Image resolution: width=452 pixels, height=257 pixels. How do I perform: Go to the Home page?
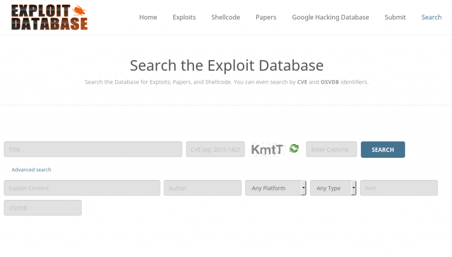click(148, 17)
